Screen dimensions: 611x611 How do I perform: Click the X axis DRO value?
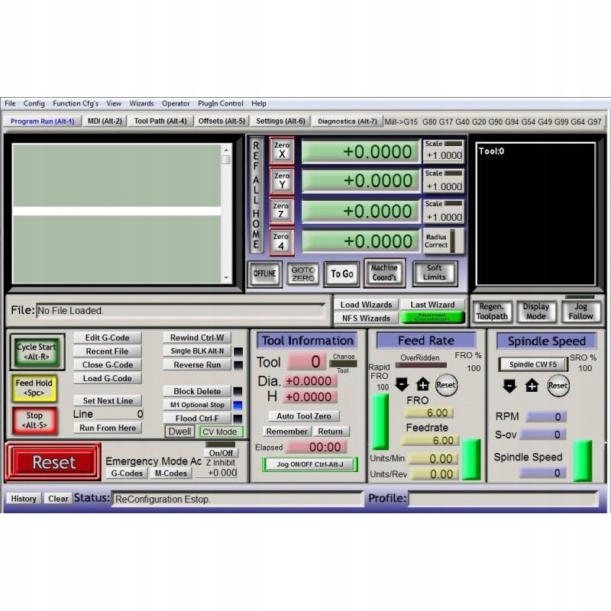(x=360, y=151)
